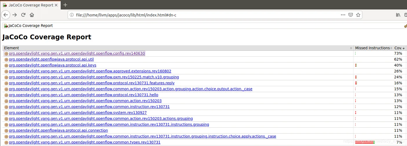Open page actions three-dot menu
Viewport: 407px width, 146px height.
343,15
